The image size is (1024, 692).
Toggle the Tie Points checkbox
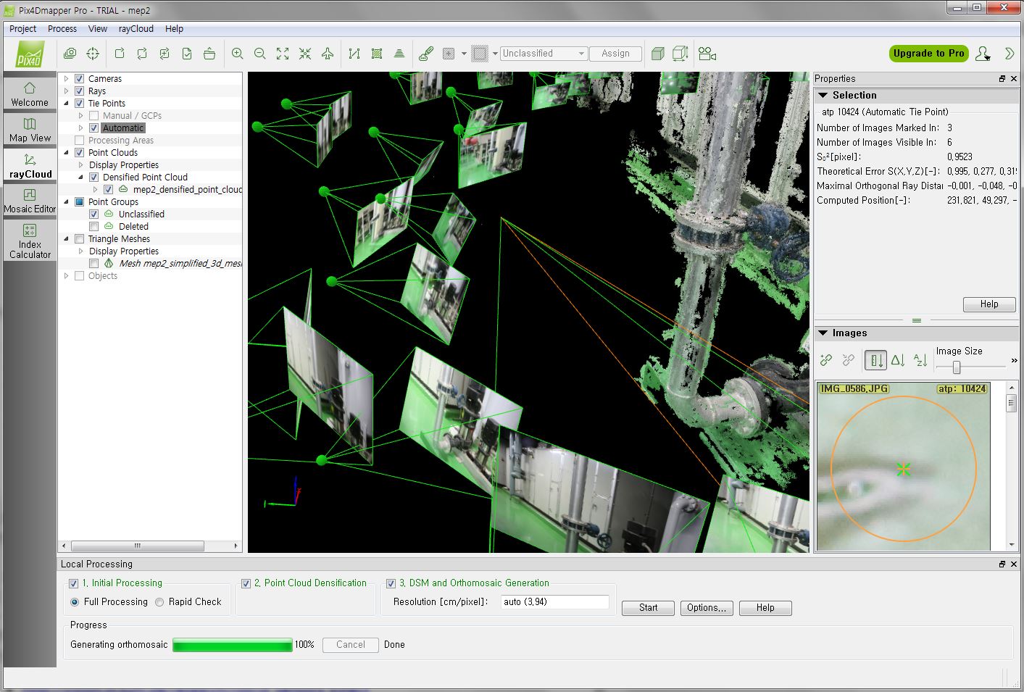point(80,103)
